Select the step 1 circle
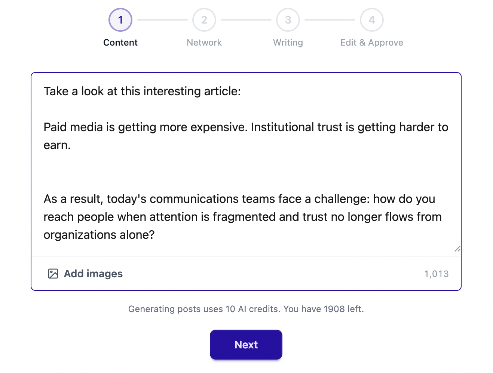The height and width of the screenshot is (373, 493). [x=120, y=20]
